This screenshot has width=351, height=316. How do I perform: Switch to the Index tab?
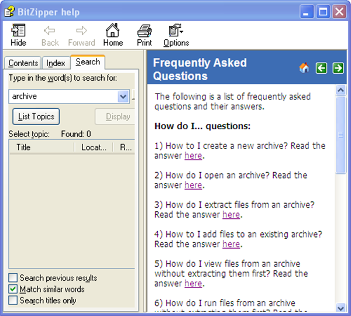(56, 63)
